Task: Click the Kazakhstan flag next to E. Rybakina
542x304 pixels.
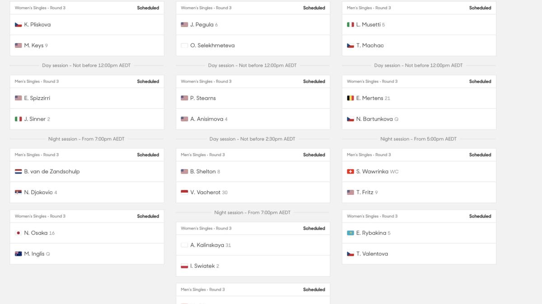Action: pos(350,233)
